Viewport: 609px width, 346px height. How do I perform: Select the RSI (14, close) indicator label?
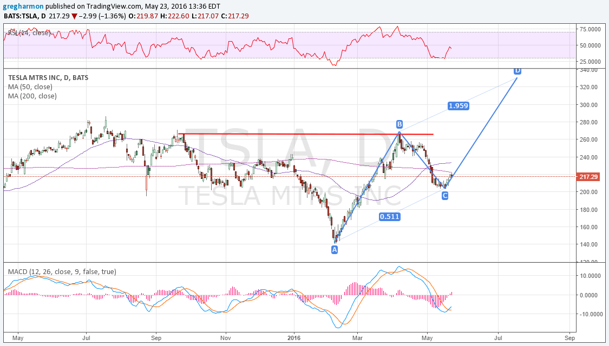[30, 33]
